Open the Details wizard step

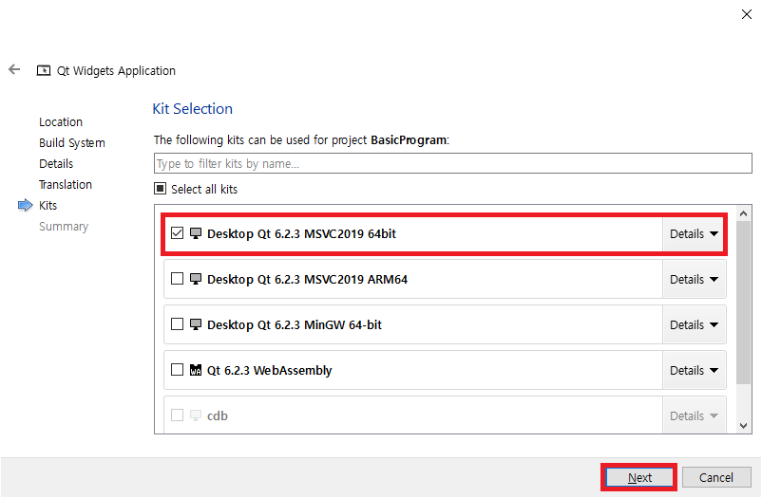(56, 163)
